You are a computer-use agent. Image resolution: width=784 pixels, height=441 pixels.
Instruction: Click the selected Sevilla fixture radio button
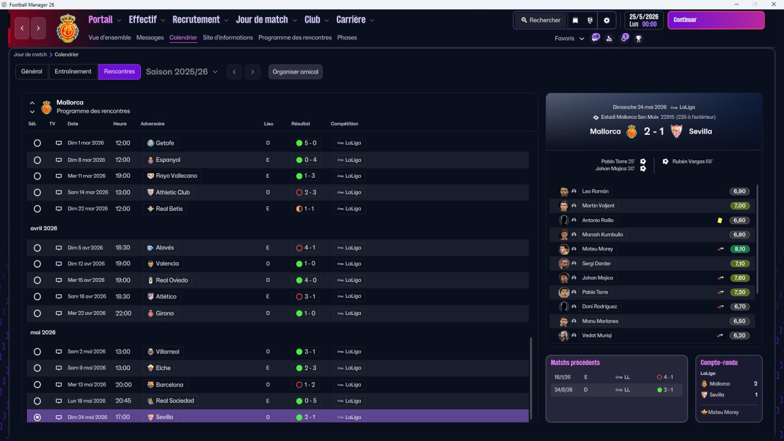[37, 417]
